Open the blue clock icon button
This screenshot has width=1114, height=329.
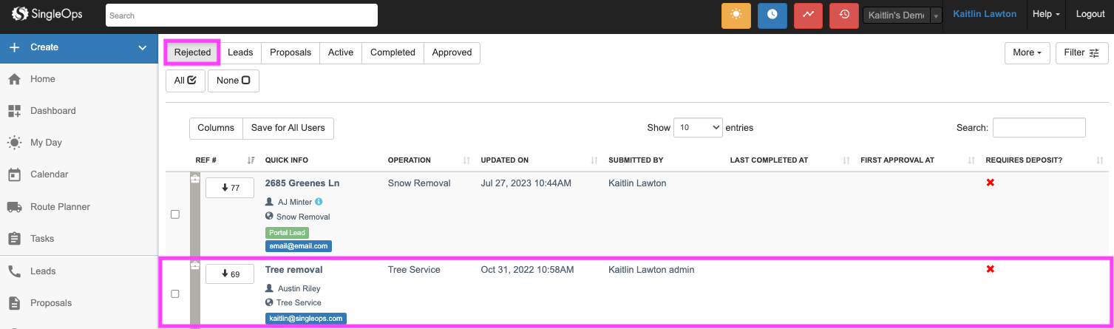point(772,15)
